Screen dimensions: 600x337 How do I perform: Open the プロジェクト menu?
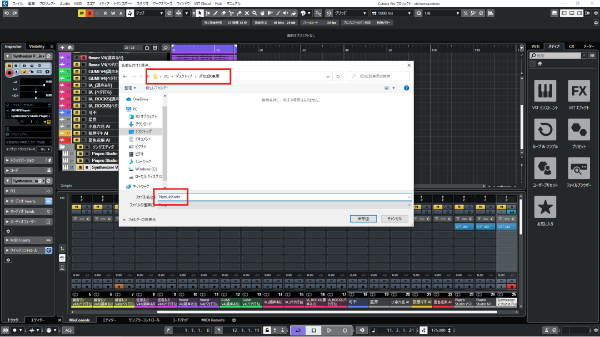click(x=47, y=3)
